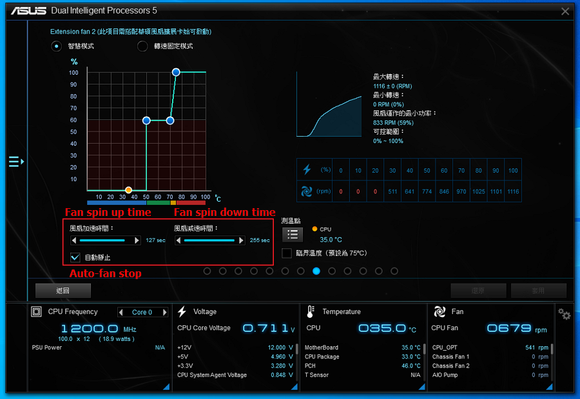Switch to previous core with left arrow

coord(121,313)
